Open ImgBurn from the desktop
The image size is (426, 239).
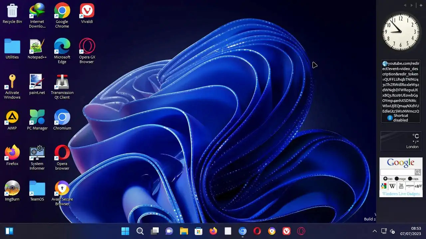pyautogui.click(x=12, y=191)
